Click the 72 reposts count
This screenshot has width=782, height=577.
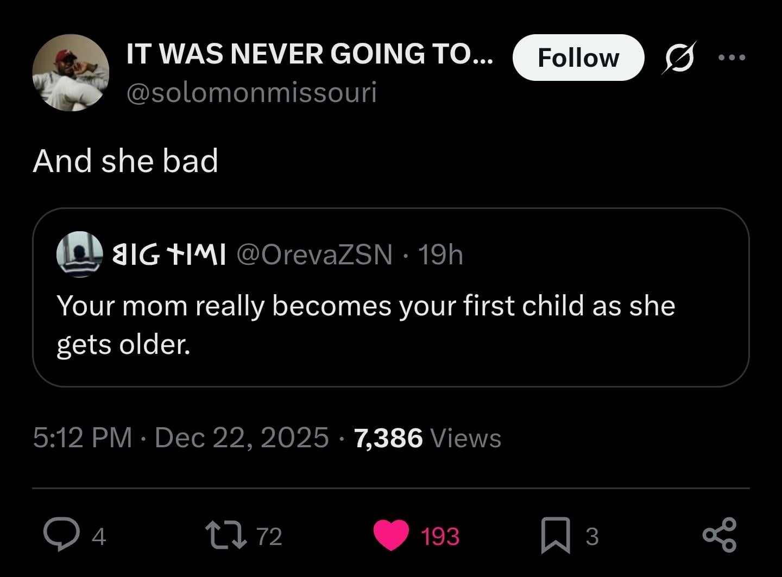(269, 536)
